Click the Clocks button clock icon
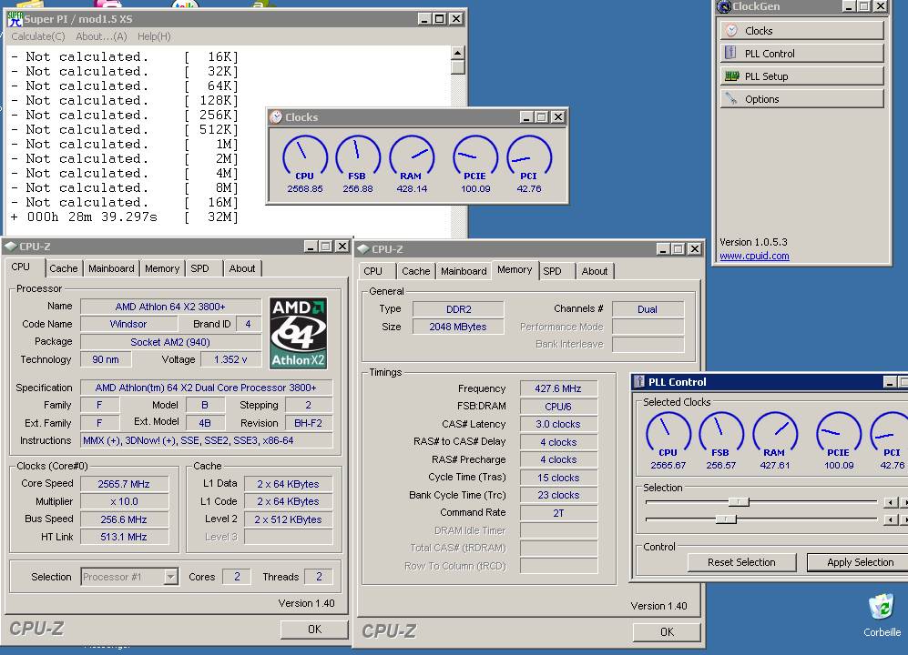Viewport: 908px width, 655px height. pyautogui.click(x=731, y=30)
